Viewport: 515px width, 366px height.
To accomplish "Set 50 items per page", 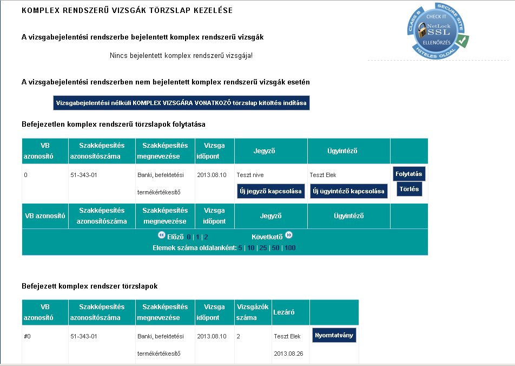I will [275, 248].
